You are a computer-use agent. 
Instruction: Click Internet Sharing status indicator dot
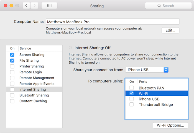click(x=70, y=48)
